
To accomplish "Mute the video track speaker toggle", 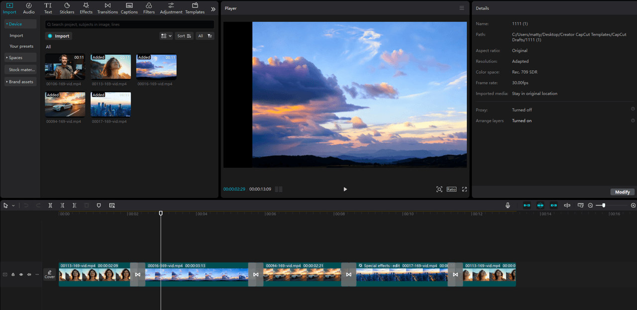I will 29,274.
